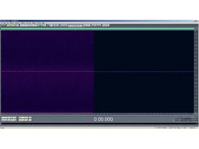This screenshot has height=149, width=199.
Task: Click the Open file yellow toolbar icon
Action: [8, 25]
